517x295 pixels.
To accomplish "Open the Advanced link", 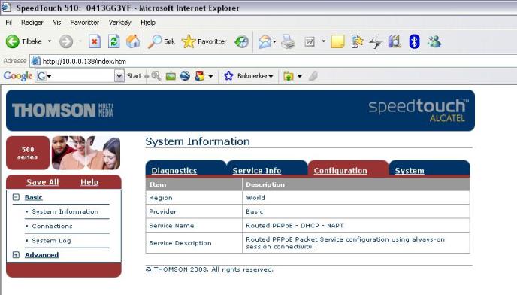I will [x=42, y=254].
